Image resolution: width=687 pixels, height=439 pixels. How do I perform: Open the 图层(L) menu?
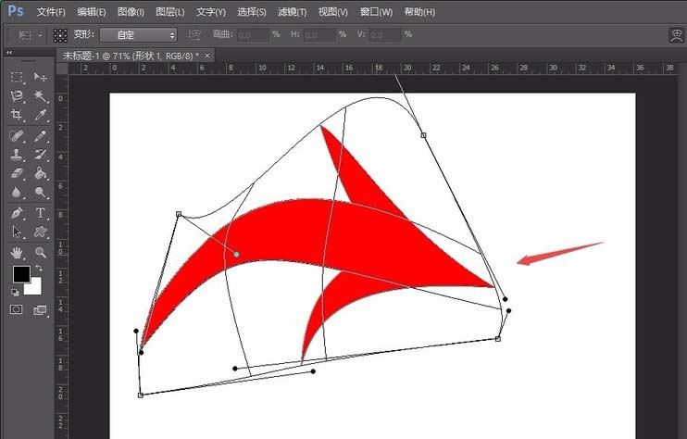click(170, 12)
